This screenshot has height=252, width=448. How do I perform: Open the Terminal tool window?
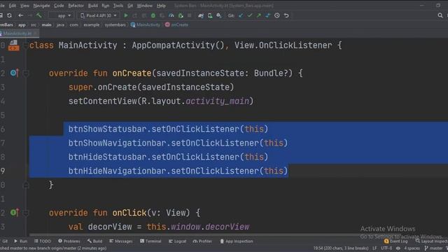150,241
